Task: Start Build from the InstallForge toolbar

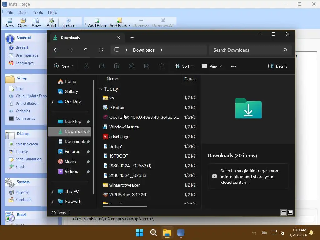Action: click(51, 22)
